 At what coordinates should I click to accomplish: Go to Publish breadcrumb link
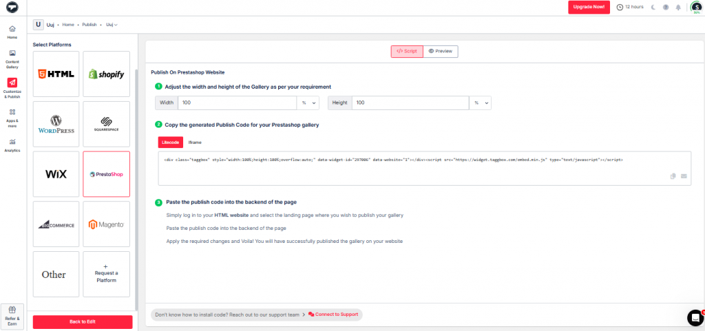tap(90, 25)
